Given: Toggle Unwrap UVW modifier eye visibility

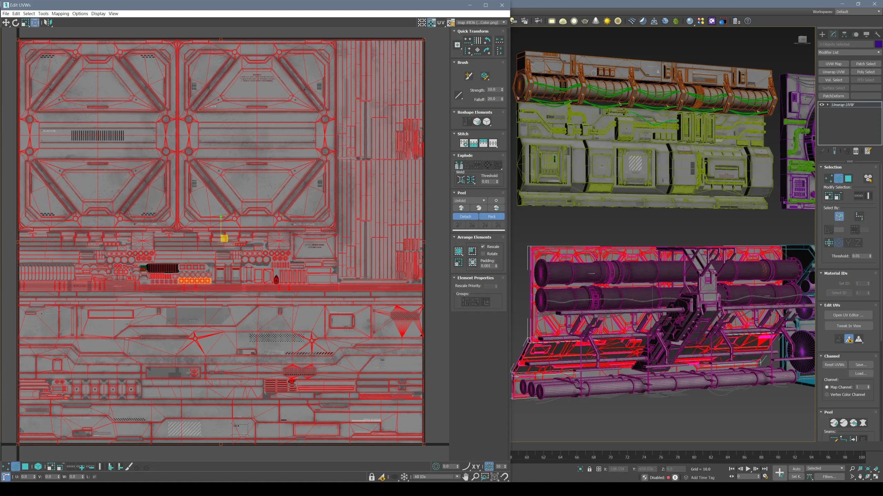Looking at the screenshot, I should point(822,105).
